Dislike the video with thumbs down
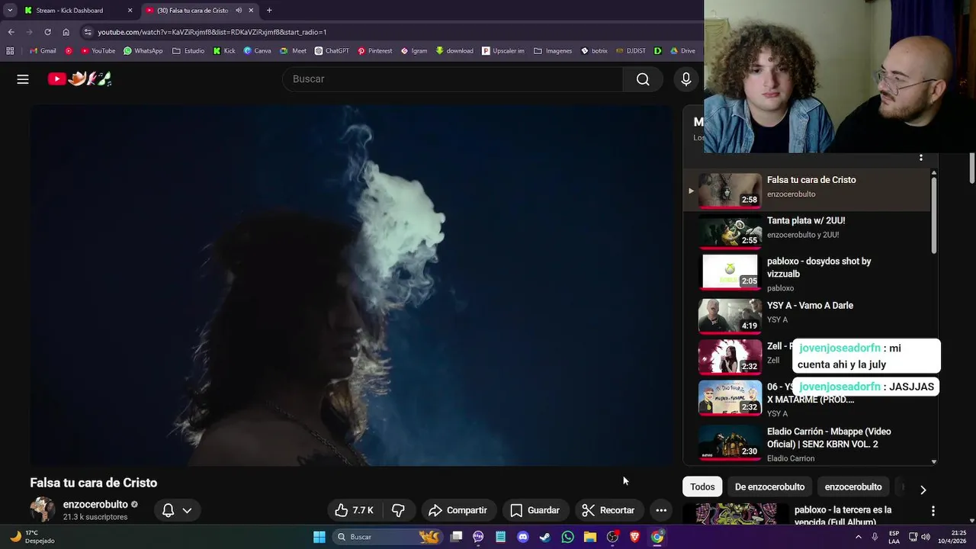 [x=398, y=510]
